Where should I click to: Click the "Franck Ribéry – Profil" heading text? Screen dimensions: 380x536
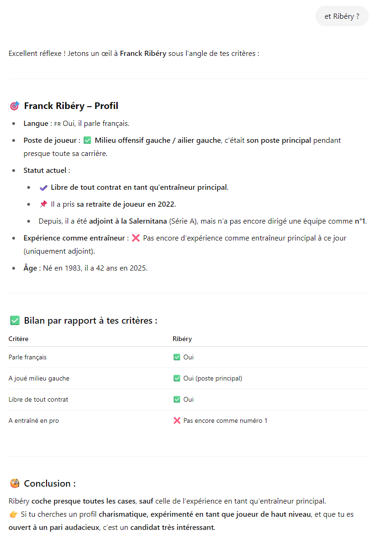click(71, 106)
